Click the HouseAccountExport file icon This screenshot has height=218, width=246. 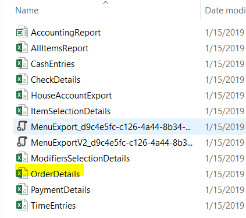click(22, 94)
